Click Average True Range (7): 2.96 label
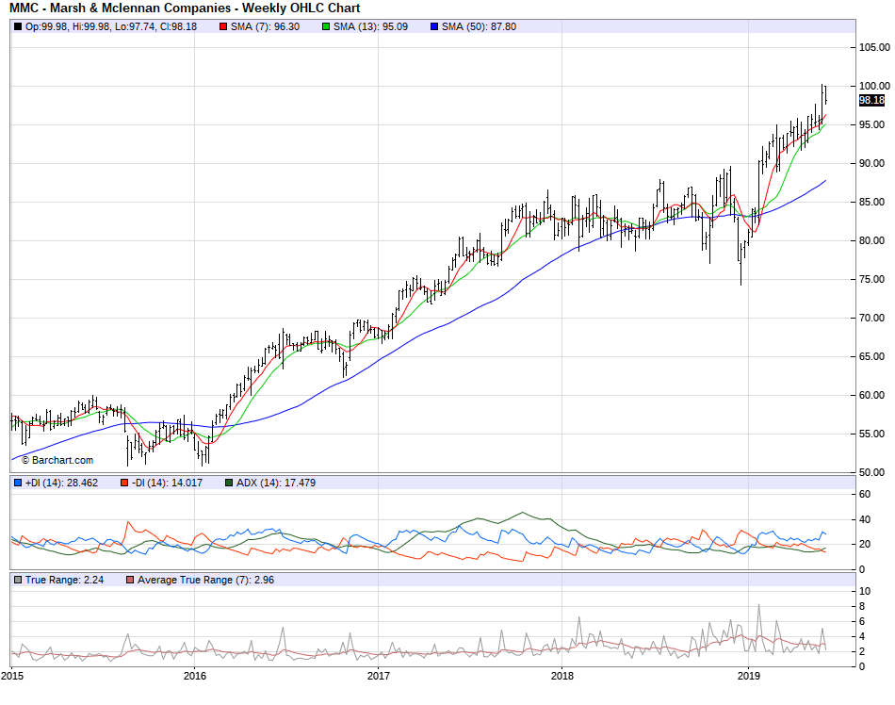 click(205, 580)
